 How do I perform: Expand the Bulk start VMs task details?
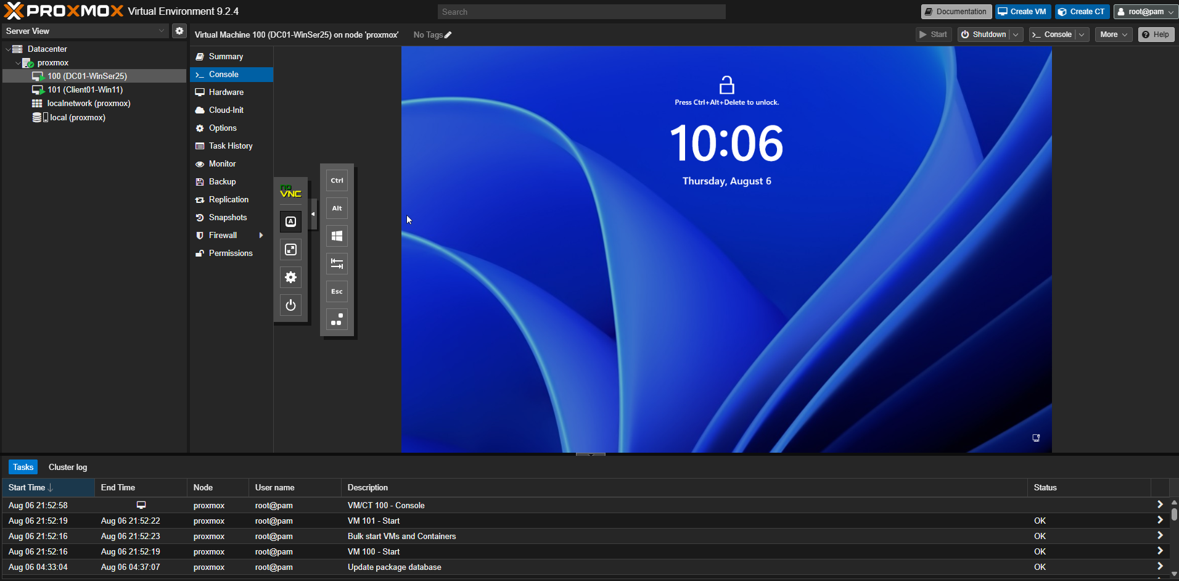pos(1160,536)
